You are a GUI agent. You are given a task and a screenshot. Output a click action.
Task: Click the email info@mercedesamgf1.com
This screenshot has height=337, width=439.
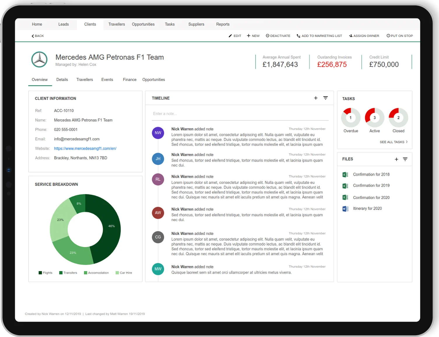coord(77,139)
